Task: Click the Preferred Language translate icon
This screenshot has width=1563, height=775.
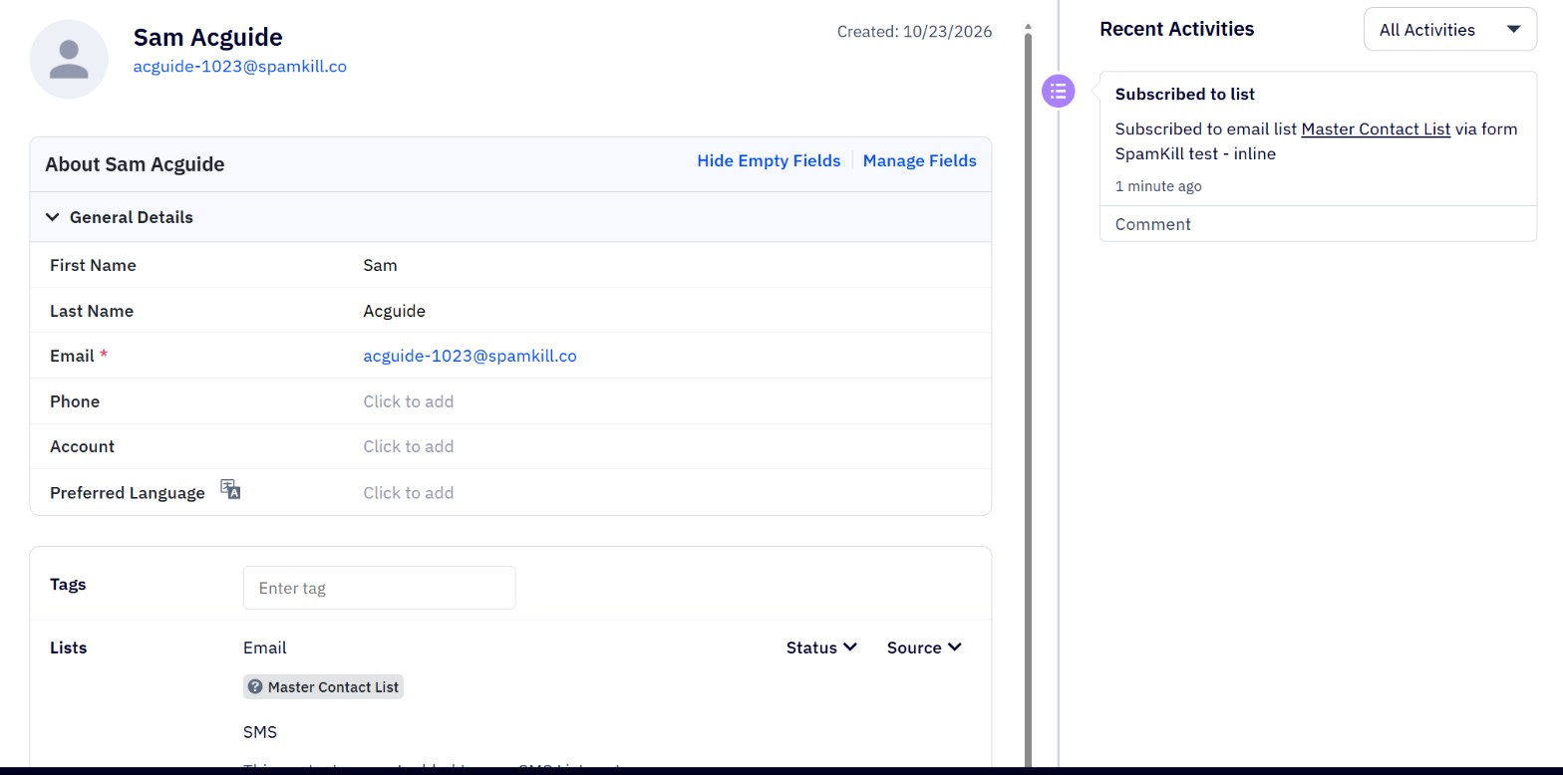Action: (230, 490)
